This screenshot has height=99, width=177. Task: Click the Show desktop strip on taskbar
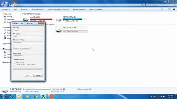click(x=176, y=97)
